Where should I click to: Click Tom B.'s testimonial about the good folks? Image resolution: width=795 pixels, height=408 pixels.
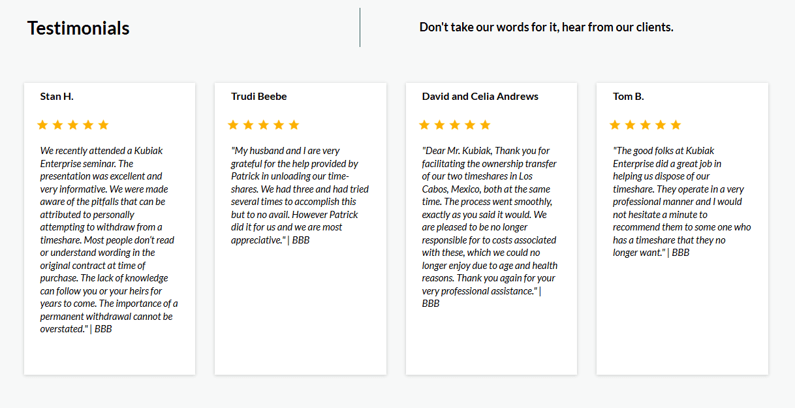tap(681, 201)
